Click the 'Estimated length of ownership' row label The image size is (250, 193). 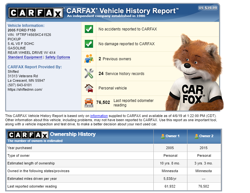[x=31, y=164]
